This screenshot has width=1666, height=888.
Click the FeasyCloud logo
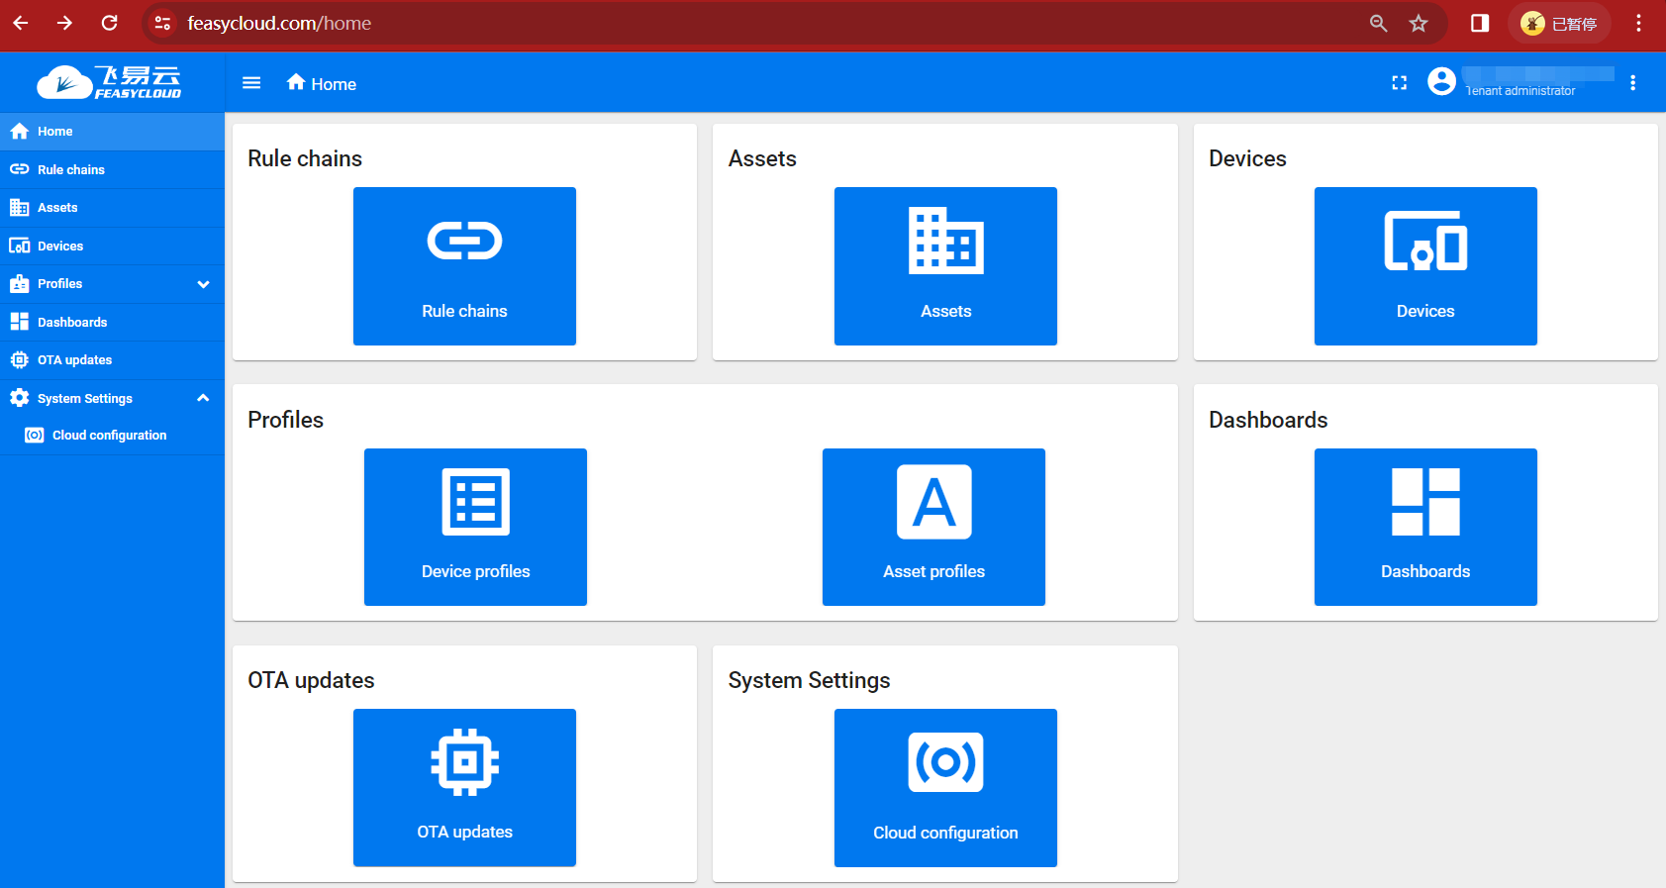tap(110, 82)
